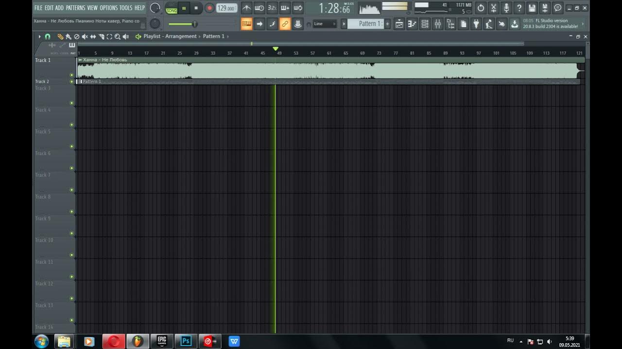Click the save project floppy icon
The image size is (622, 349).
[x=532, y=8]
